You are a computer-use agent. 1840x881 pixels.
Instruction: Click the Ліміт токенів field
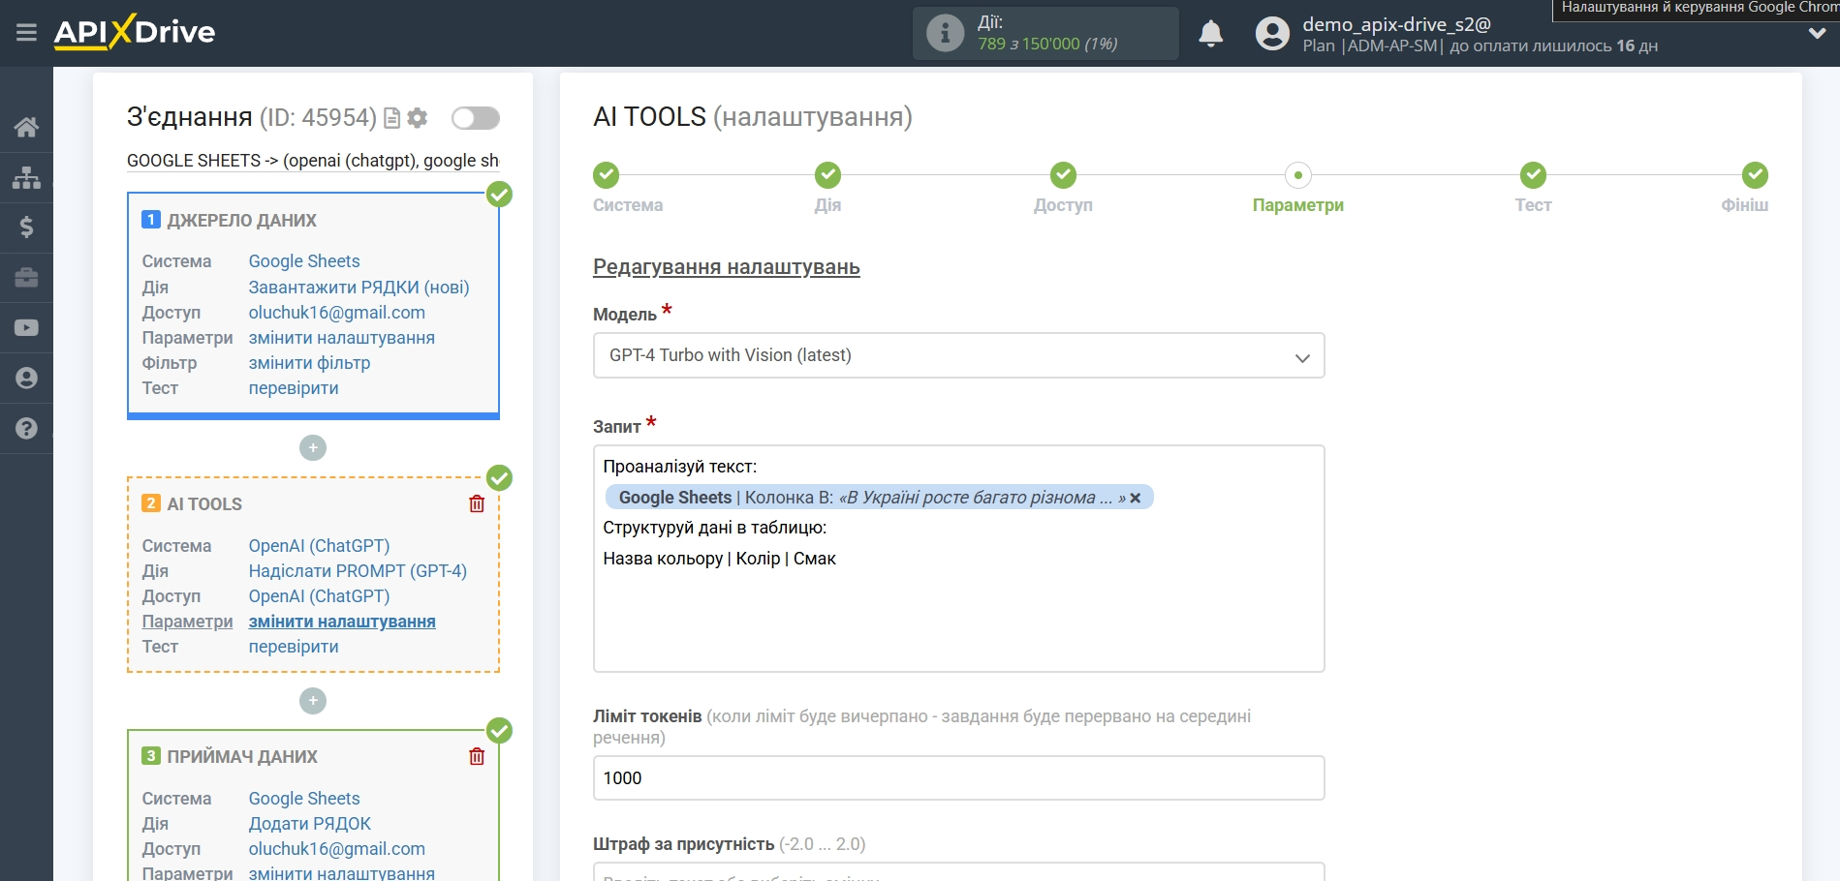pos(958,778)
